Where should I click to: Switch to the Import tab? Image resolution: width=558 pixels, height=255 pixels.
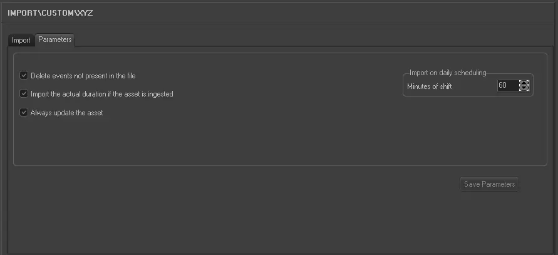coord(21,40)
